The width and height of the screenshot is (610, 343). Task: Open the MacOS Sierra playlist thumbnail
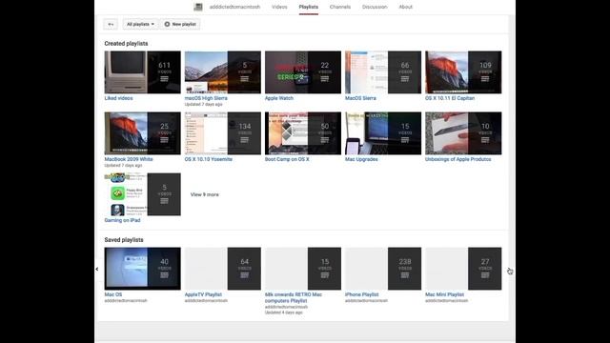coord(383,72)
